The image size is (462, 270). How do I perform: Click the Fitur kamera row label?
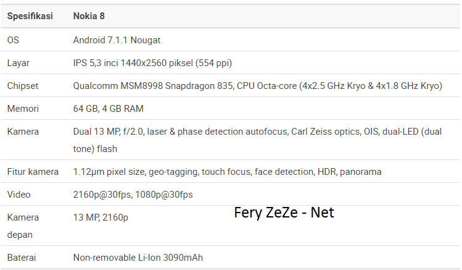pyautogui.click(x=33, y=172)
